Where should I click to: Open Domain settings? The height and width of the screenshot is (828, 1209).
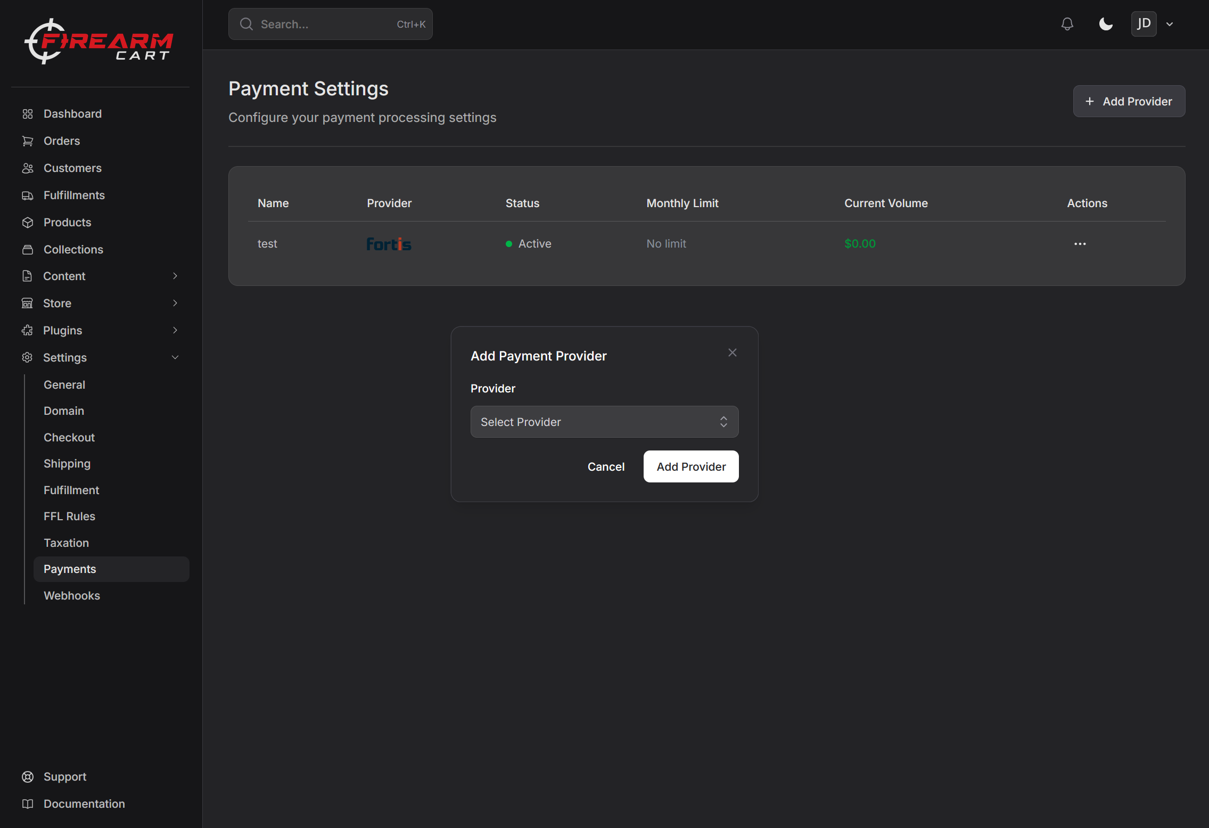click(x=64, y=411)
